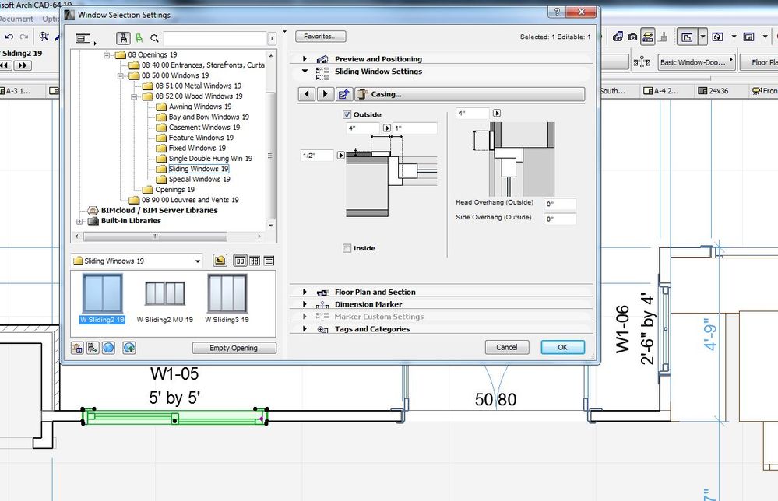
Task: Confirm settings with the OK button
Action: click(x=562, y=347)
